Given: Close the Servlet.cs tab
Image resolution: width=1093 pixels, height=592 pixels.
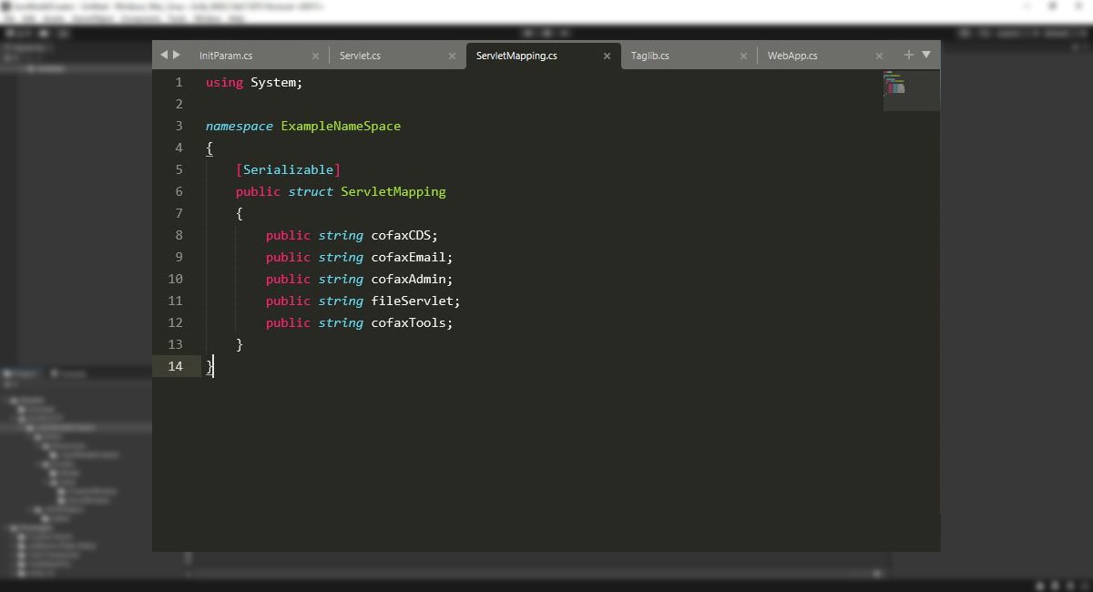Looking at the screenshot, I should coord(452,56).
